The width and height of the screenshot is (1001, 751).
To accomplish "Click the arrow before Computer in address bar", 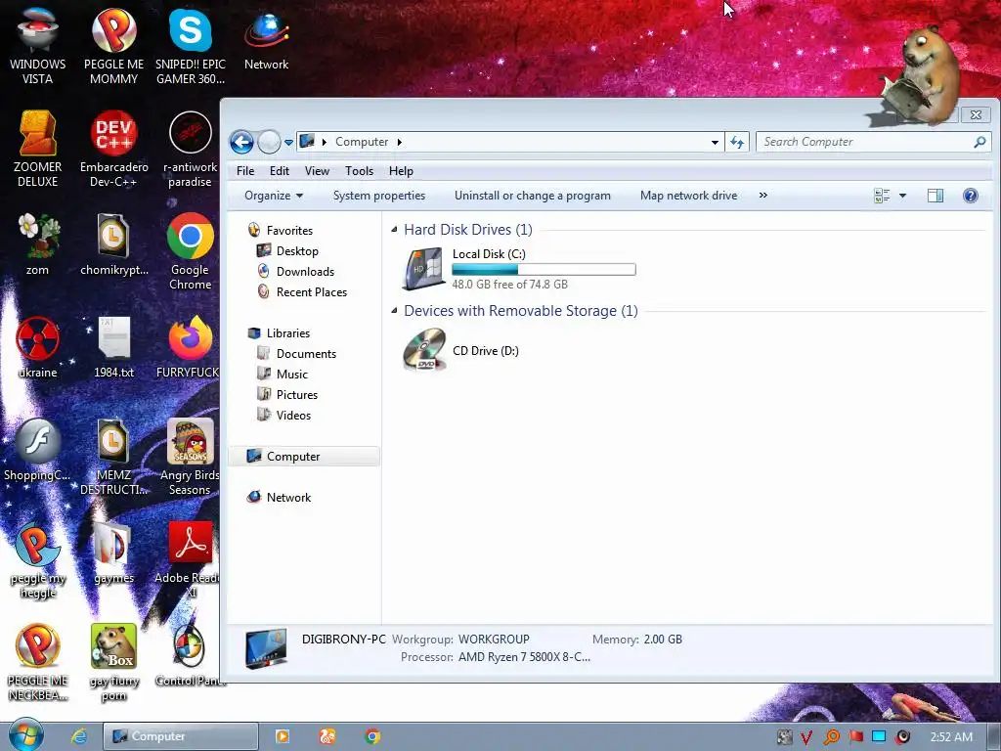I will [x=325, y=142].
